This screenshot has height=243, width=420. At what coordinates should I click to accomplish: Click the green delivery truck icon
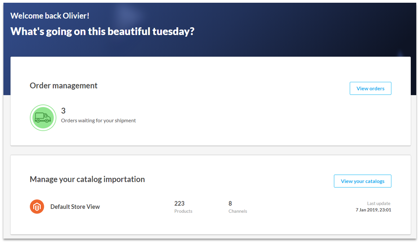pyautogui.click(x=43, y=118)
